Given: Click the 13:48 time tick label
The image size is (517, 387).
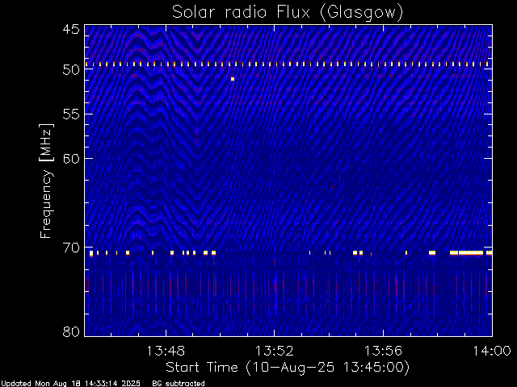Looking at the screenshot, I should pos(166,351).
